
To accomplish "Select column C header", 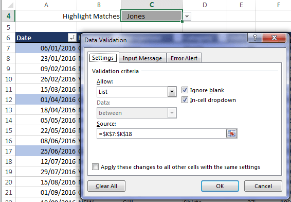I will tap(152, 5).
